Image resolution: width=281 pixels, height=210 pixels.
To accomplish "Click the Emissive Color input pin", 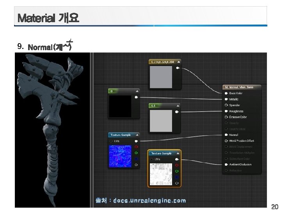I will [226, 117].
